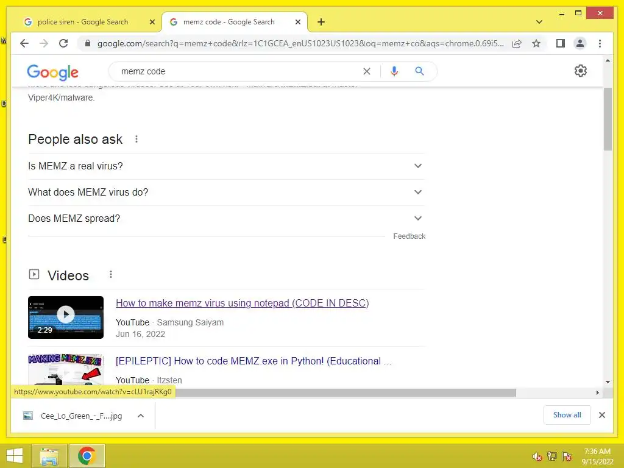
Task: Reload the current page
Action: click(x=63, y=43)
